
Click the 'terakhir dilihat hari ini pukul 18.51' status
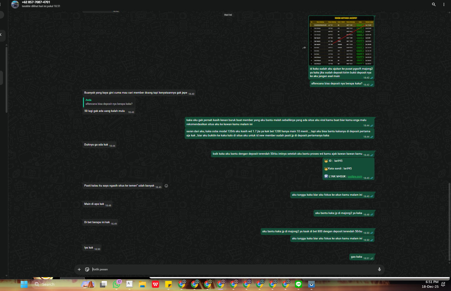pos(41,6)
